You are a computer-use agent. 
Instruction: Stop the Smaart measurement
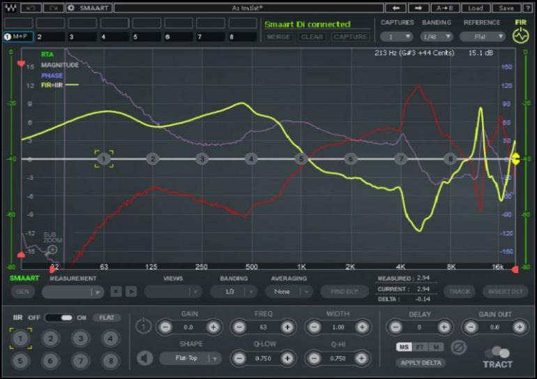pos(116,292)
